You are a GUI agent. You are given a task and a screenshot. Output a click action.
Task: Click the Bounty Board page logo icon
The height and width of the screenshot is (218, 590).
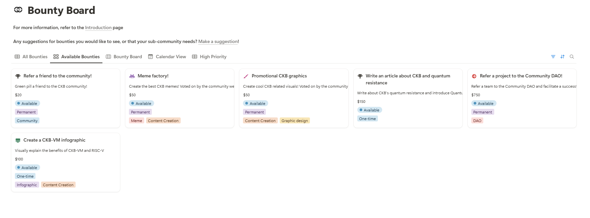(18, 10)
